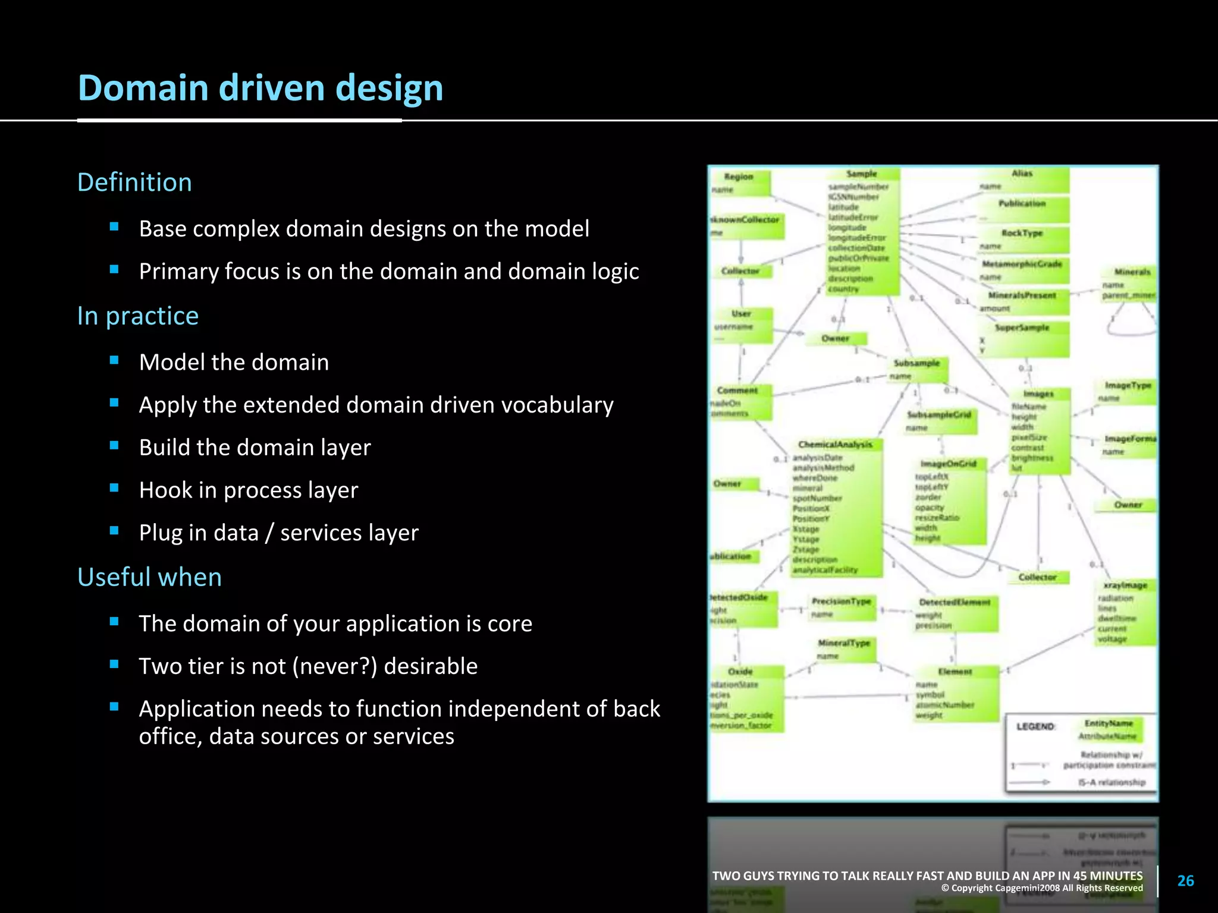Click the 'User' entity box

pos(741,325)
